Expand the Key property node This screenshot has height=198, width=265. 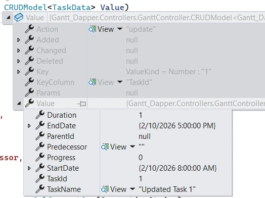(19, 72)
